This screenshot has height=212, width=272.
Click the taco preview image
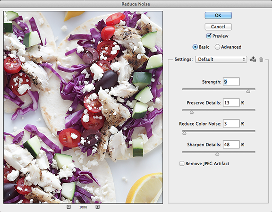click(x=83, y=107)
